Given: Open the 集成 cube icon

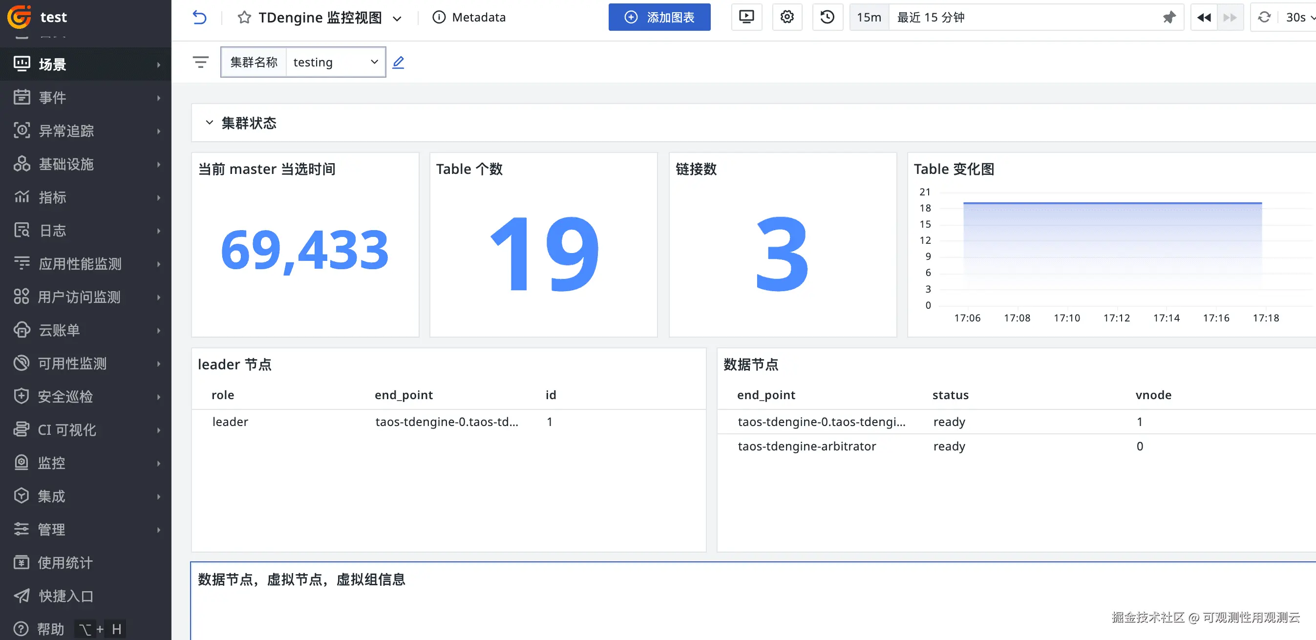Looking at the screenshot, I should tap(21, 495).
